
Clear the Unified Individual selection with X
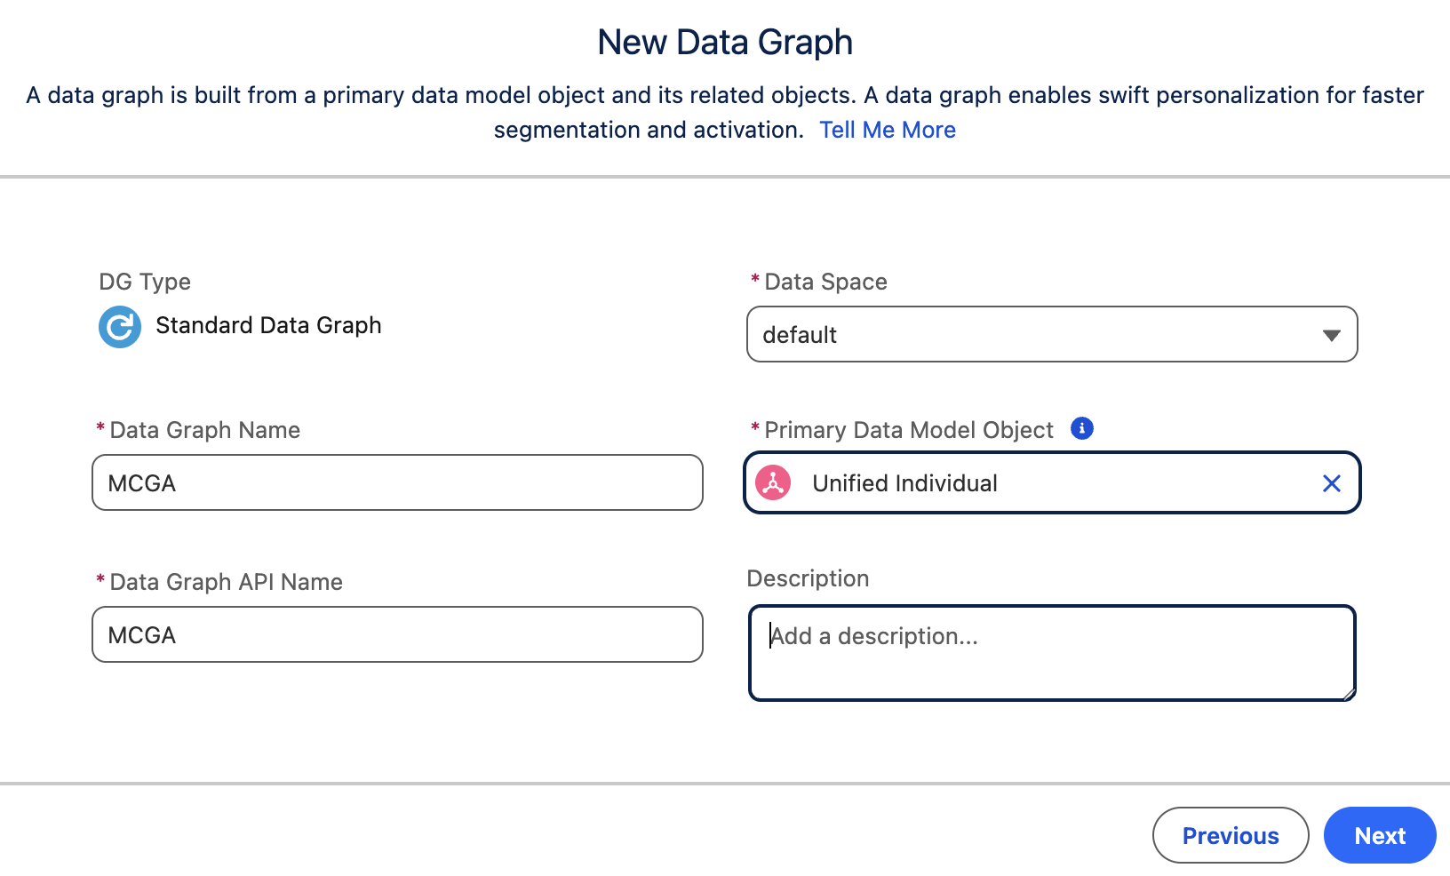coord(1331,483)
